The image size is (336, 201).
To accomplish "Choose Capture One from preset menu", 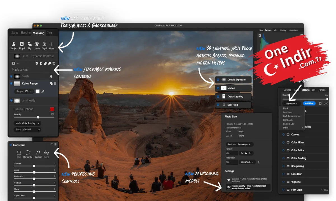I will click(289, 124).
